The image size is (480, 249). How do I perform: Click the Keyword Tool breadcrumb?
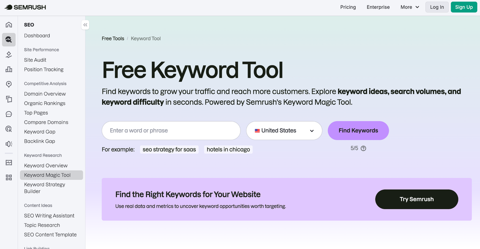(x=146, y=38)
